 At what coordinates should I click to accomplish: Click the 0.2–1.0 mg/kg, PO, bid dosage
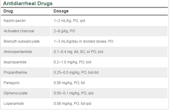[72, 62]
